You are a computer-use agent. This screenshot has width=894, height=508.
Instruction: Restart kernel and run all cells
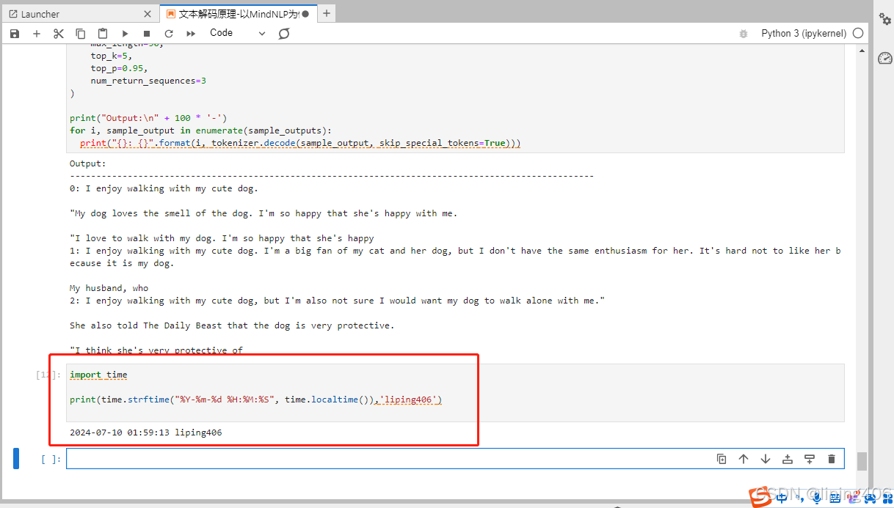191,34
